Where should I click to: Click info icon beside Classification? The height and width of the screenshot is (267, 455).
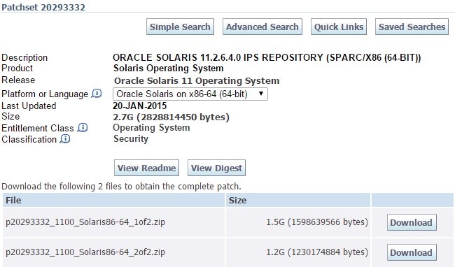pos(65,139)
